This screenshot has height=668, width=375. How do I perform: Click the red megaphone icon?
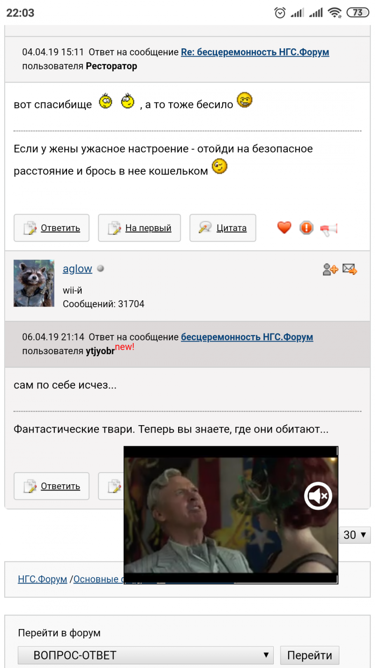[x=329, y=229]
